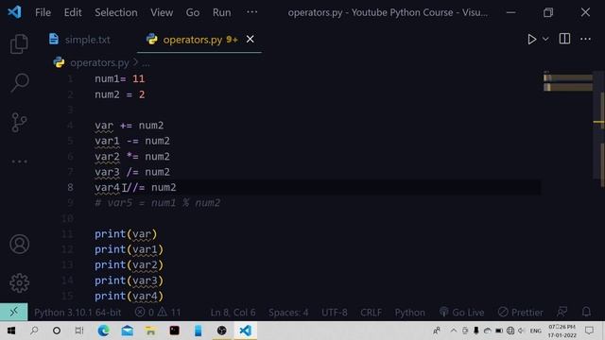Open Windows taskbar search
Screen dimensions: 605x340
(34, 331)
